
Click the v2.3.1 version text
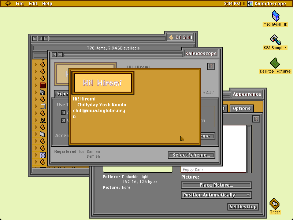tap(209, 93)
